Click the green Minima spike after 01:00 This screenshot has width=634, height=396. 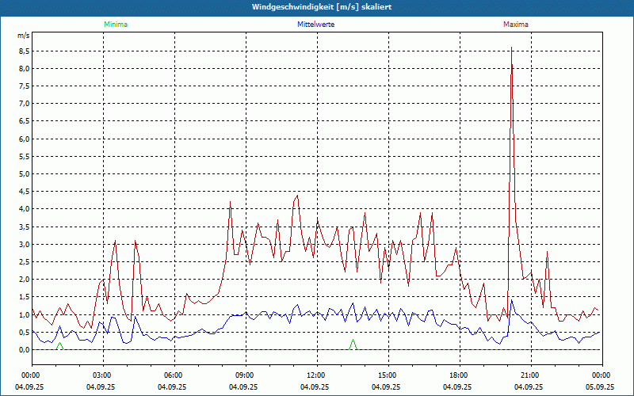[x=60, y=346]
